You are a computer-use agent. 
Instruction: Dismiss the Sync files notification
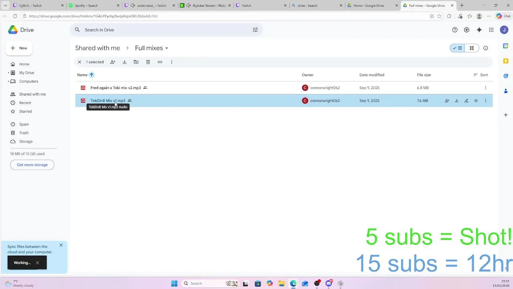61,245
